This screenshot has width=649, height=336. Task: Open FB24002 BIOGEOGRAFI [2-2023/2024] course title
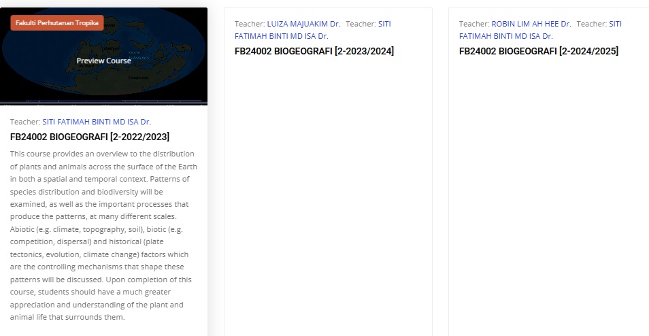(314, 51)
